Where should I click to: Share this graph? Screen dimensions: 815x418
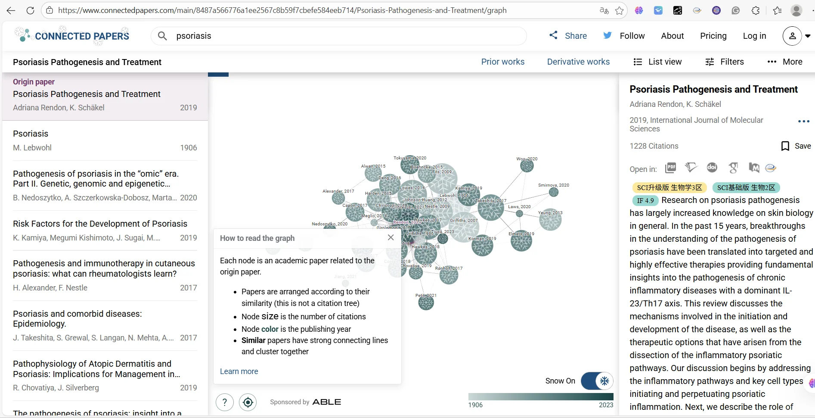568,36
